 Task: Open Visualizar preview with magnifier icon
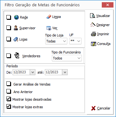pos(93,16)
